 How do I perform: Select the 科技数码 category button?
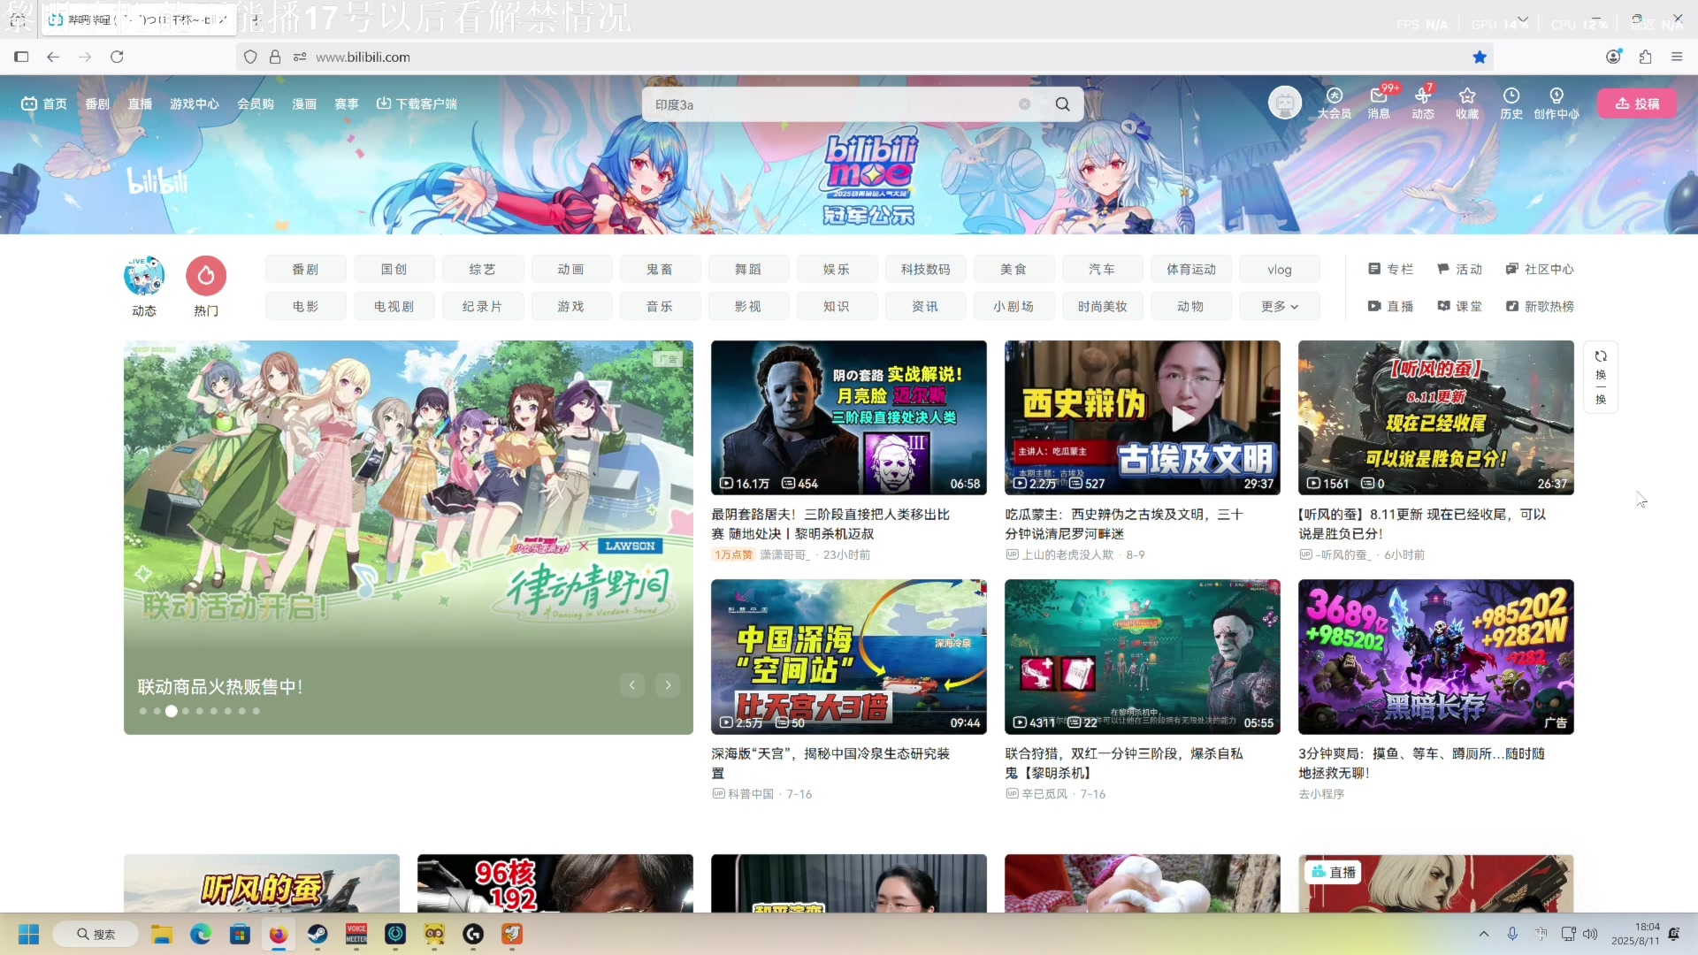point(926,269)
